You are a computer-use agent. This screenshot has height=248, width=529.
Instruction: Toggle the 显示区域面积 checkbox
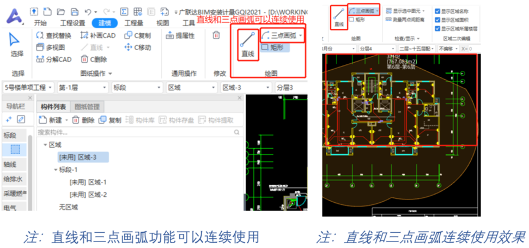437,20
